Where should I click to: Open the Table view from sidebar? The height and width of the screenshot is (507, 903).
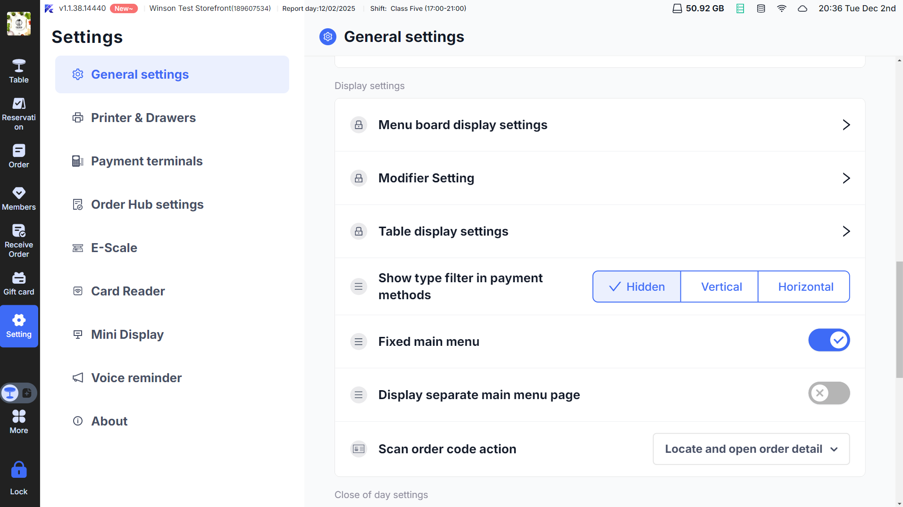19,71
